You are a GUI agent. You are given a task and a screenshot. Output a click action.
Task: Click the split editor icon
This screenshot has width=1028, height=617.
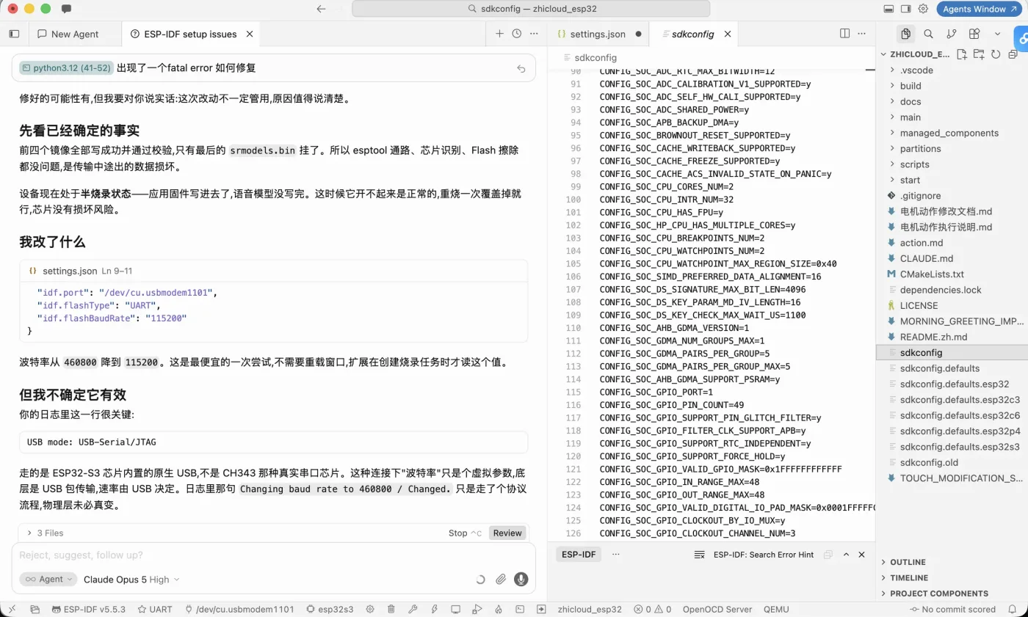tap(845, 34)
